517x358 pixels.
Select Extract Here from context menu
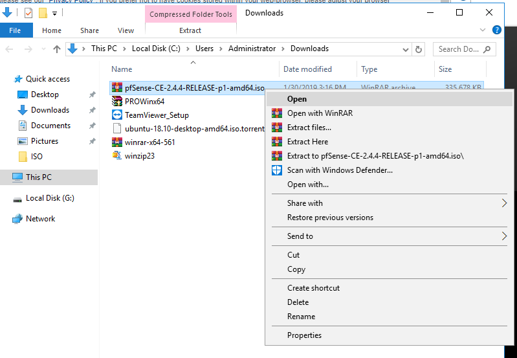[389, 142]
